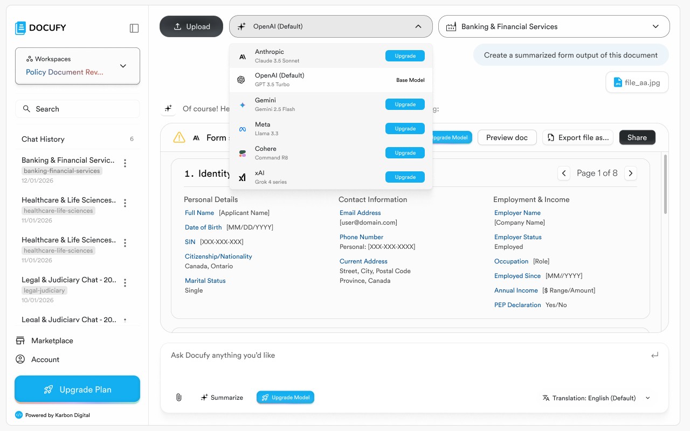Select xAI Grok 4 series model
The width and height of the screenshot is (690, 431).
(x=331, y=177)
